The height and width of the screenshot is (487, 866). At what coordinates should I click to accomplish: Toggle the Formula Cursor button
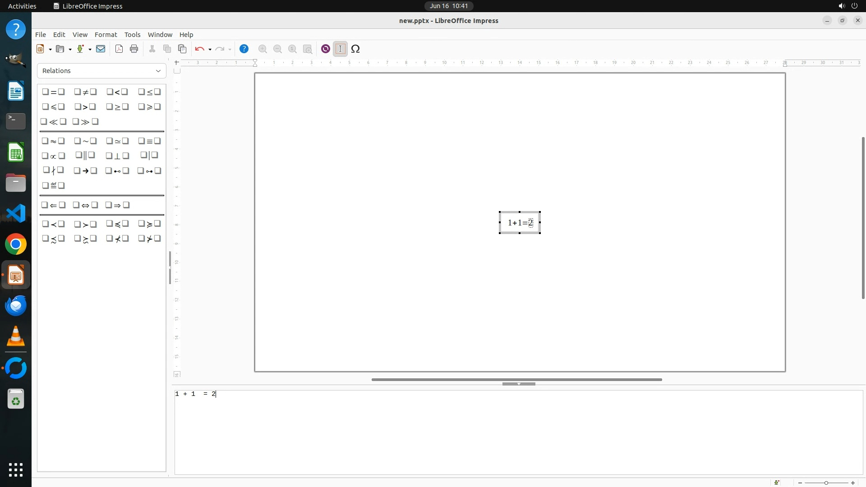(x=341, y=49)
